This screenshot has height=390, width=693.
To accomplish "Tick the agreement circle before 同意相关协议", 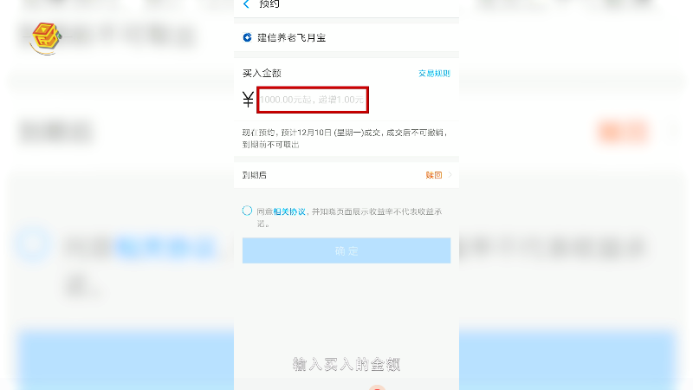I will (247, 211).
